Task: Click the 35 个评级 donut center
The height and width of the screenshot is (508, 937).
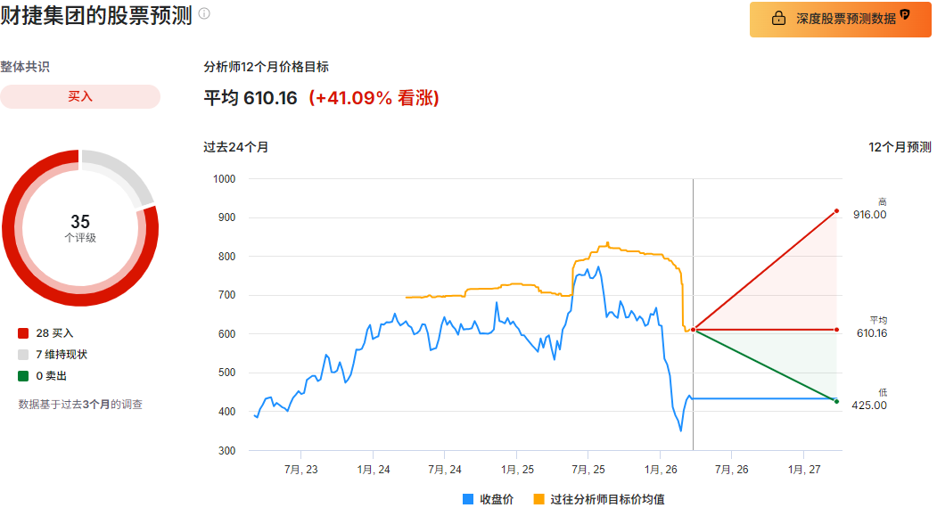Action: pyautogui.click(x=80, y=227)
